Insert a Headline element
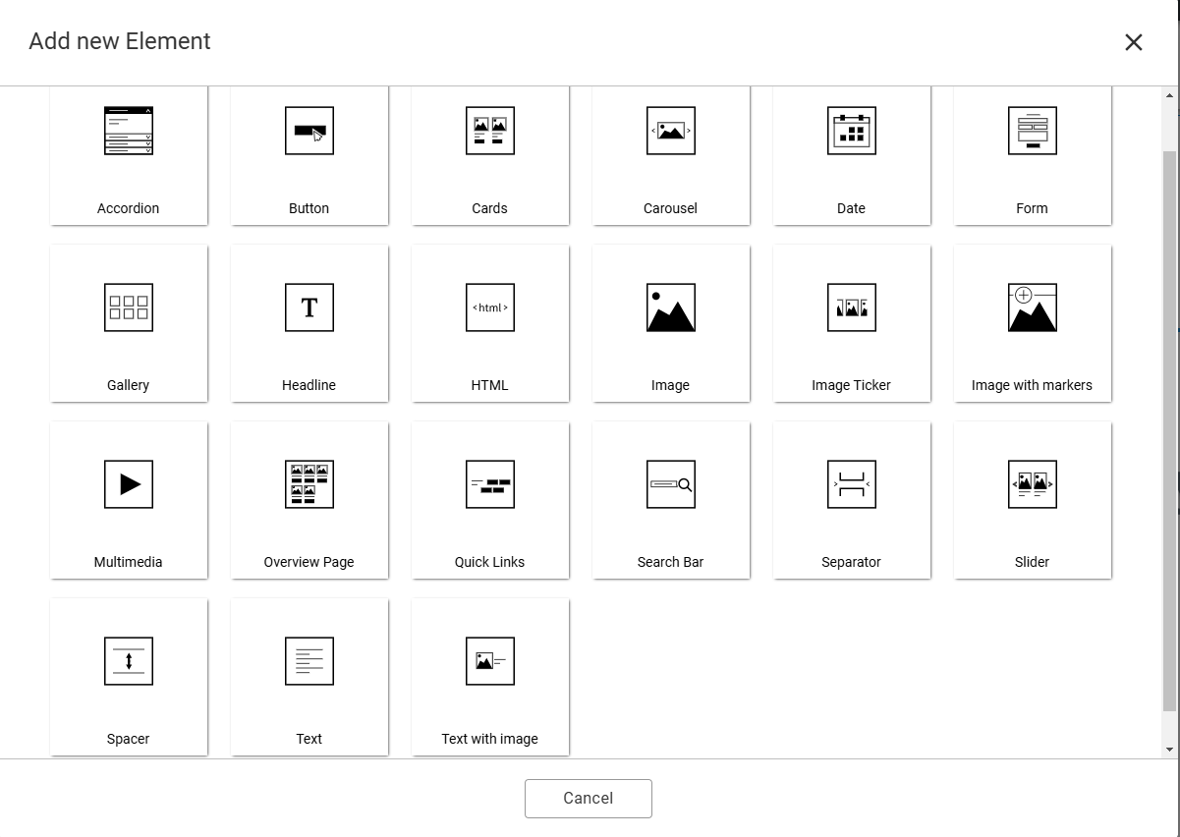 (309, 323)
